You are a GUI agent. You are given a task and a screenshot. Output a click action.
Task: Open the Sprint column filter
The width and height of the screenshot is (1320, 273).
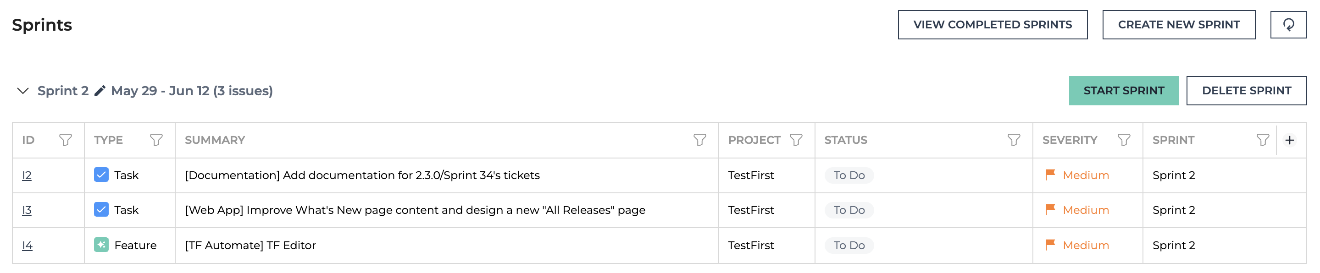coord(1263,140)
